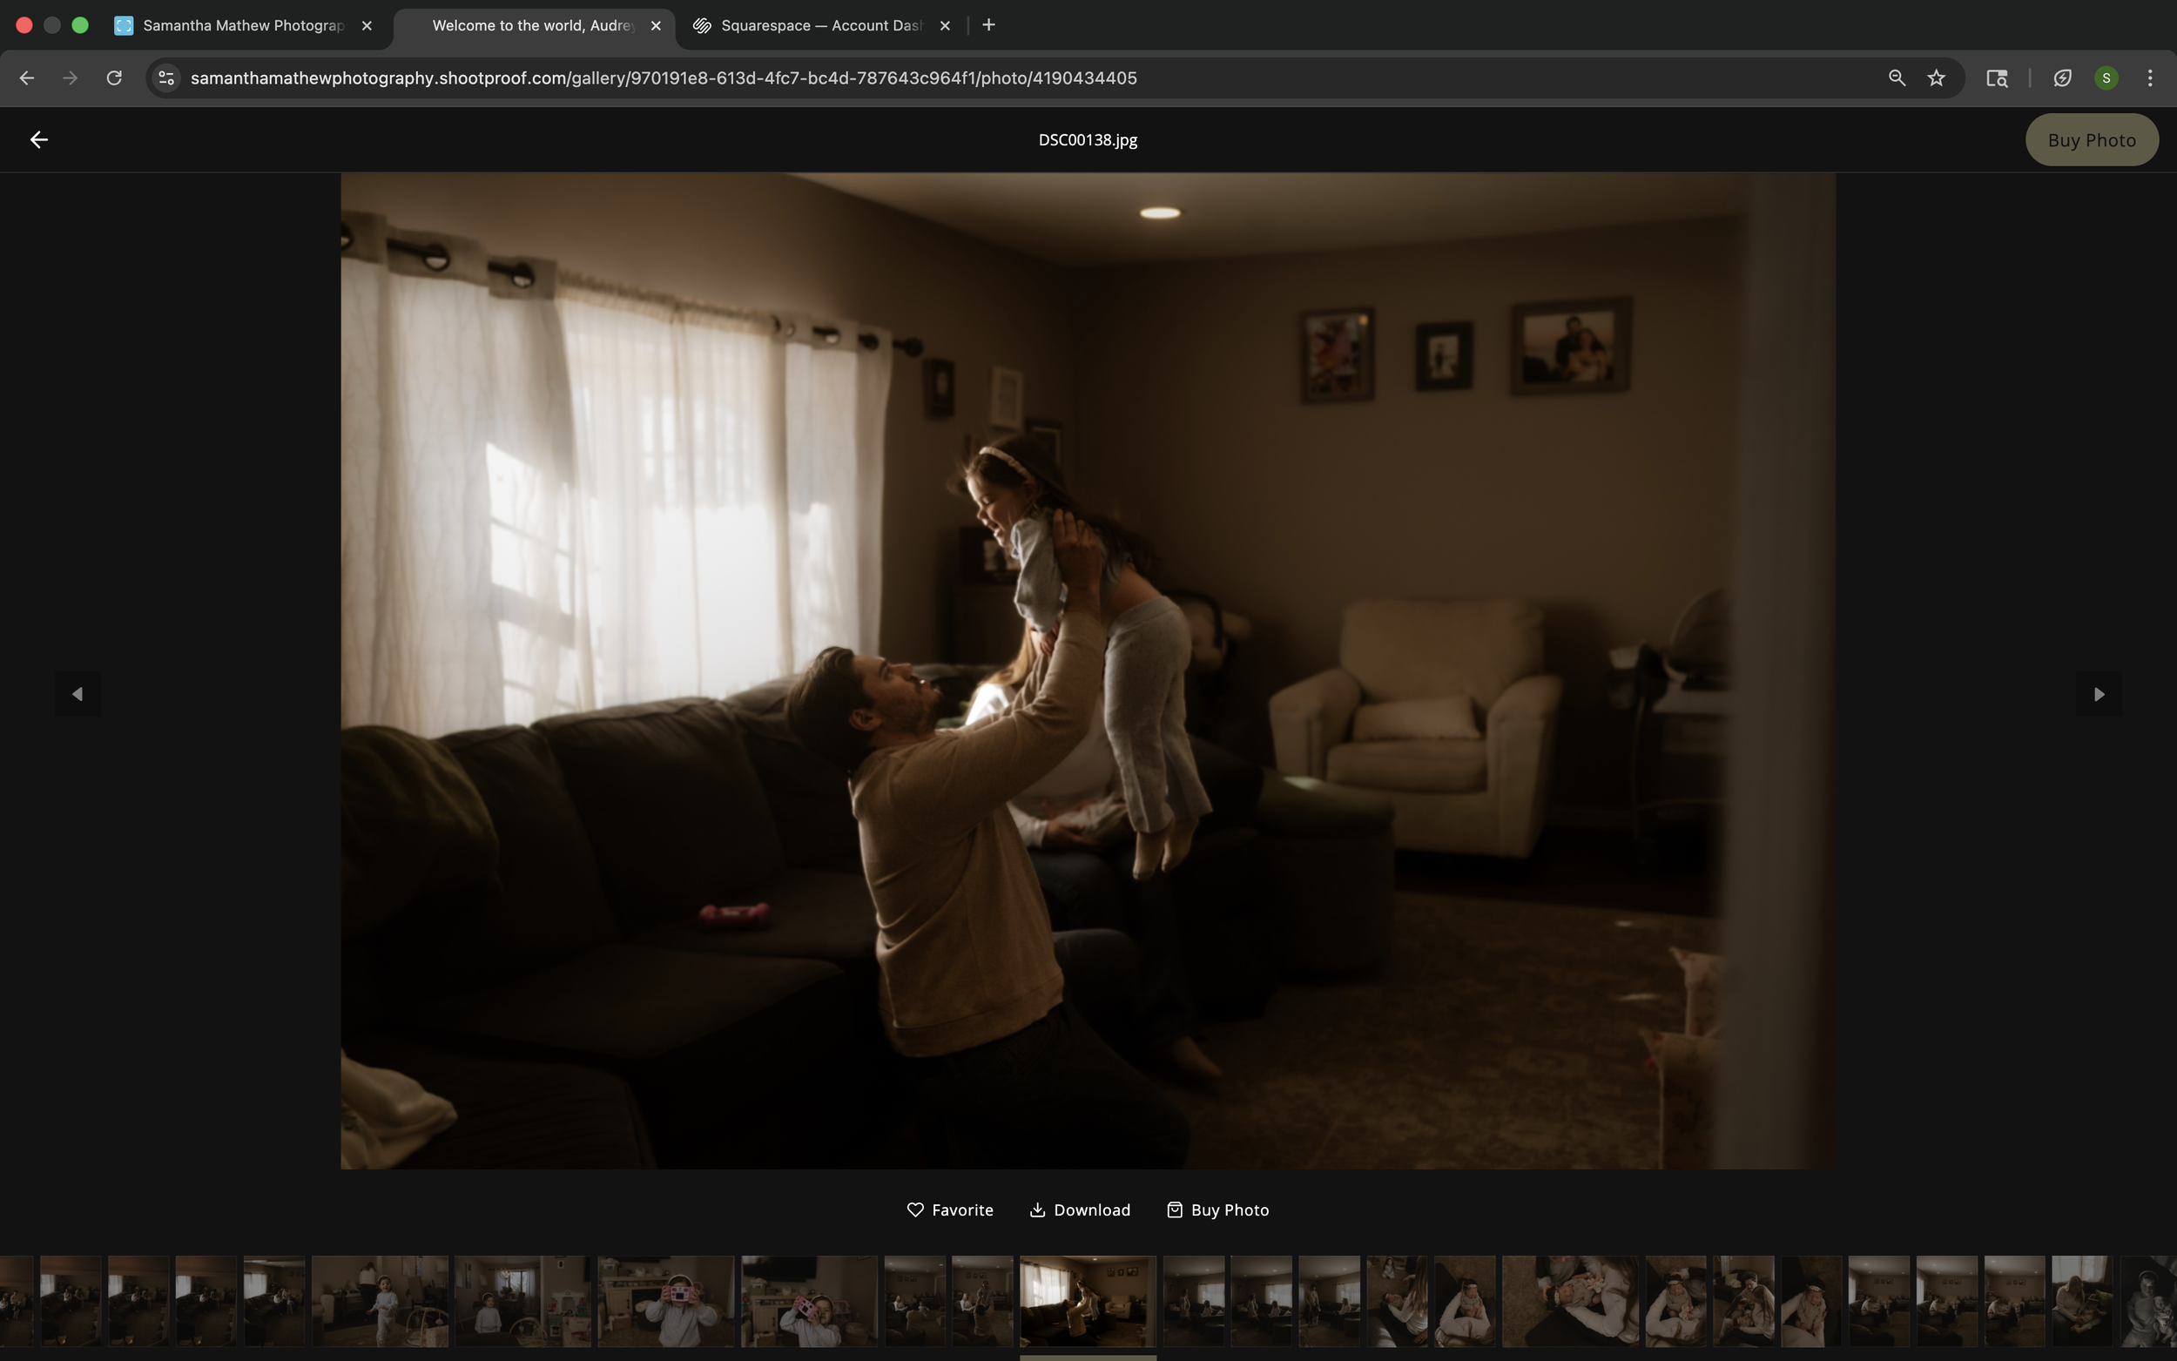Viewport: 2177px width, 1361px height.
Task: Go to the previous photo arrow
Action: coord(78,694)
